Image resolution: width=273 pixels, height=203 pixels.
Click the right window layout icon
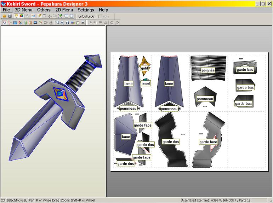tap(72, 16)
